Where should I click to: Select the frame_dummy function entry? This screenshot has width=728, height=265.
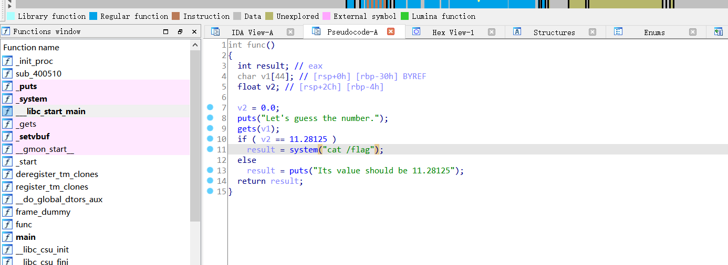[x=95, y=212]
